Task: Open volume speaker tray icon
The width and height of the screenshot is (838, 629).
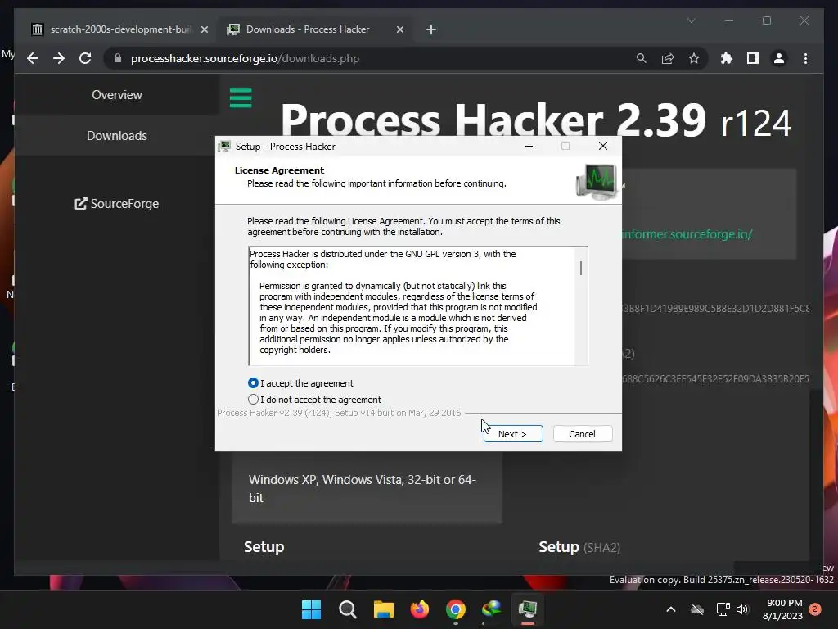Action: tap(742, 609)
